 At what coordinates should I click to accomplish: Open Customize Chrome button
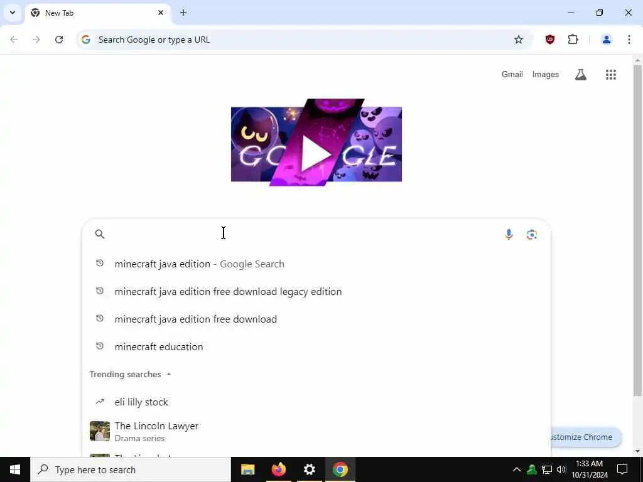586,437
